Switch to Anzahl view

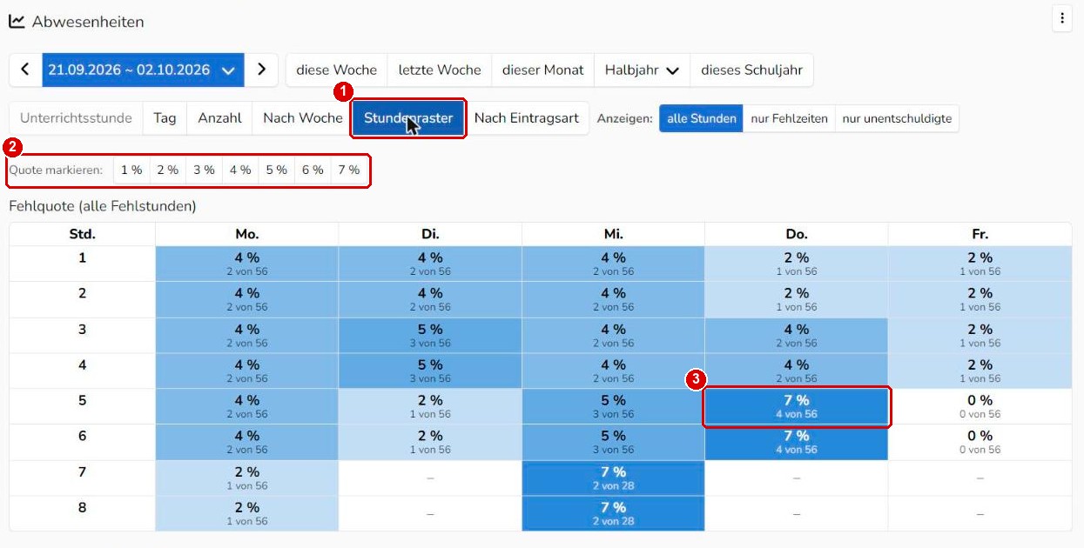[x=219, y=118]
